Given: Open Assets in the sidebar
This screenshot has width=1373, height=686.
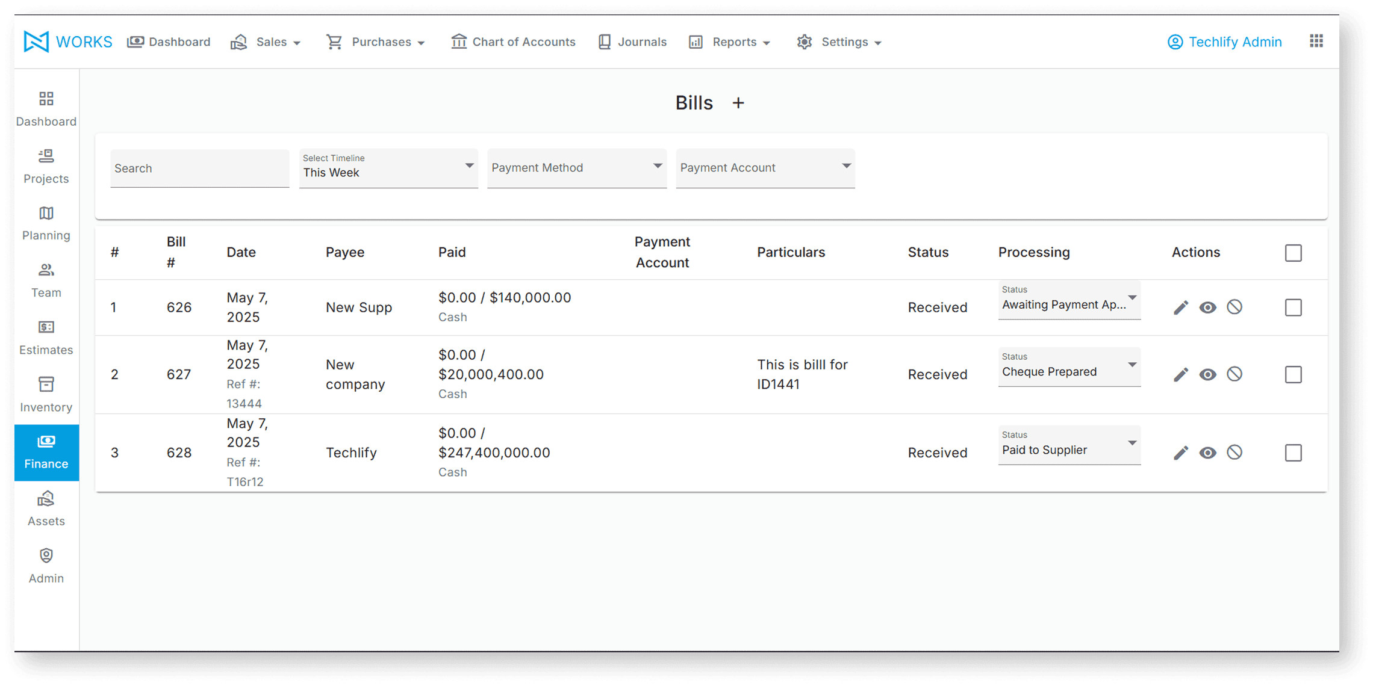Looking at the screenshot, I should (x=46, y=508).
